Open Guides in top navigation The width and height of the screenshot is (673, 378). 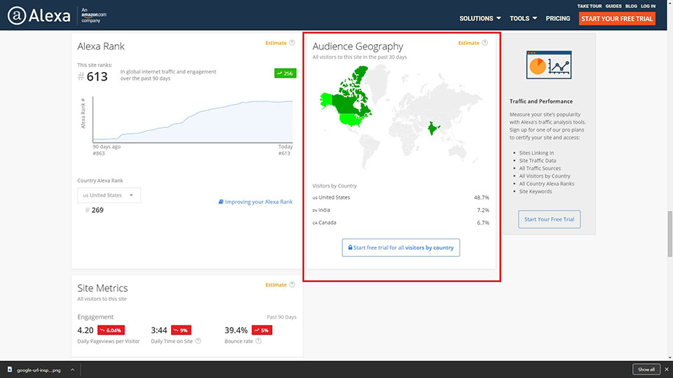point(613,6)
